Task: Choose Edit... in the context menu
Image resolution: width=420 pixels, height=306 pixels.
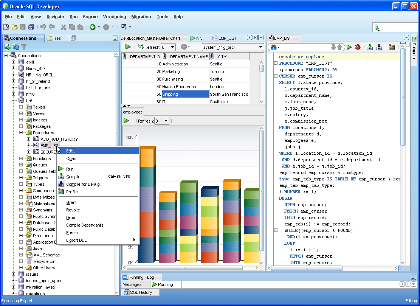Action: pos(99,151)
